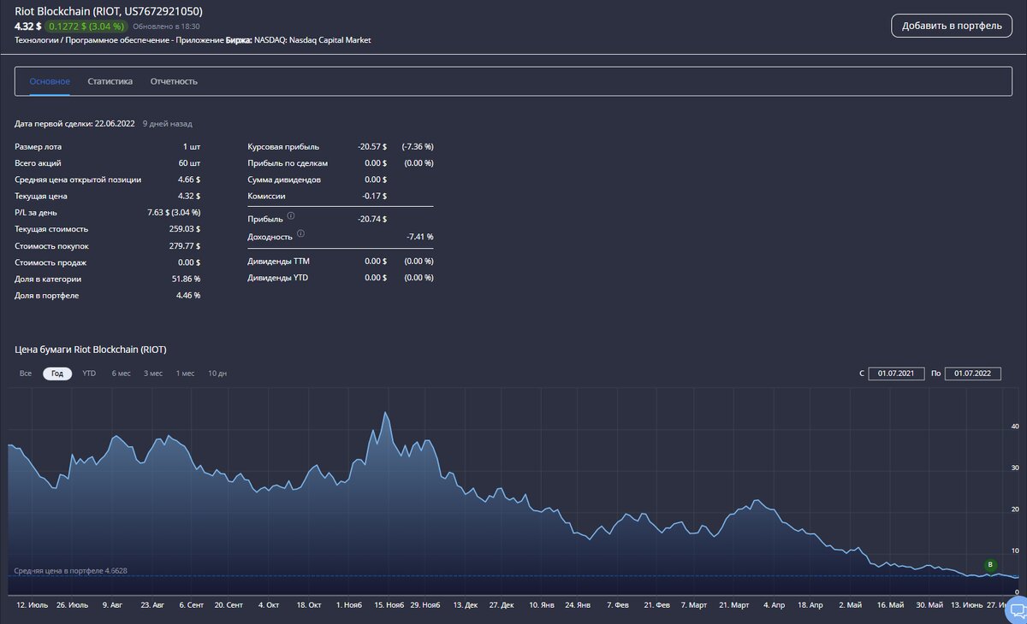Open the chat support icon
This screenshot has width=1027, height=624.
(x=1018, y=610)
